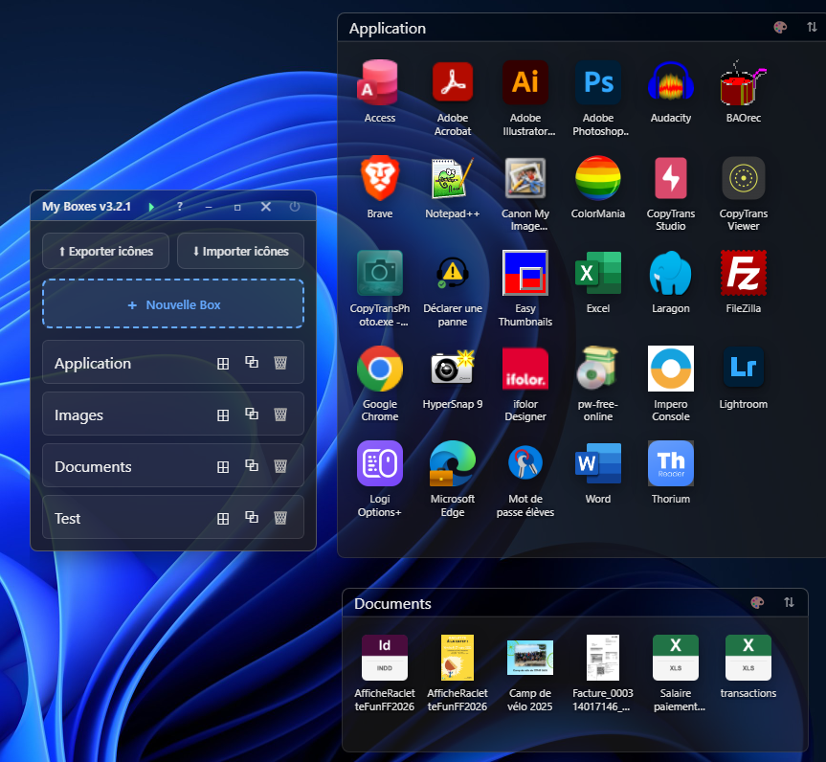Launch Easy Thumbnails icon
The image size is (826, 762).
(525, 273)
